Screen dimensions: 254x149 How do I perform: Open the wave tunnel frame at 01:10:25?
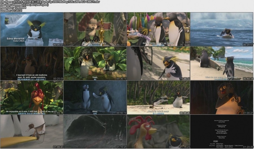coord(95,132)
